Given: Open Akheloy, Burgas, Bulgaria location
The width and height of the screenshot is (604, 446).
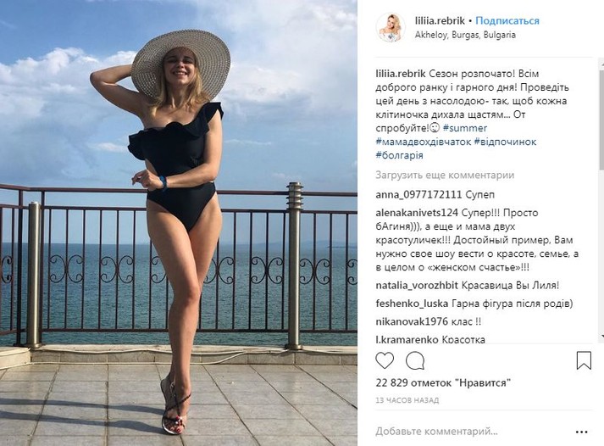Looking at the screenshot, I should point(465,35).
